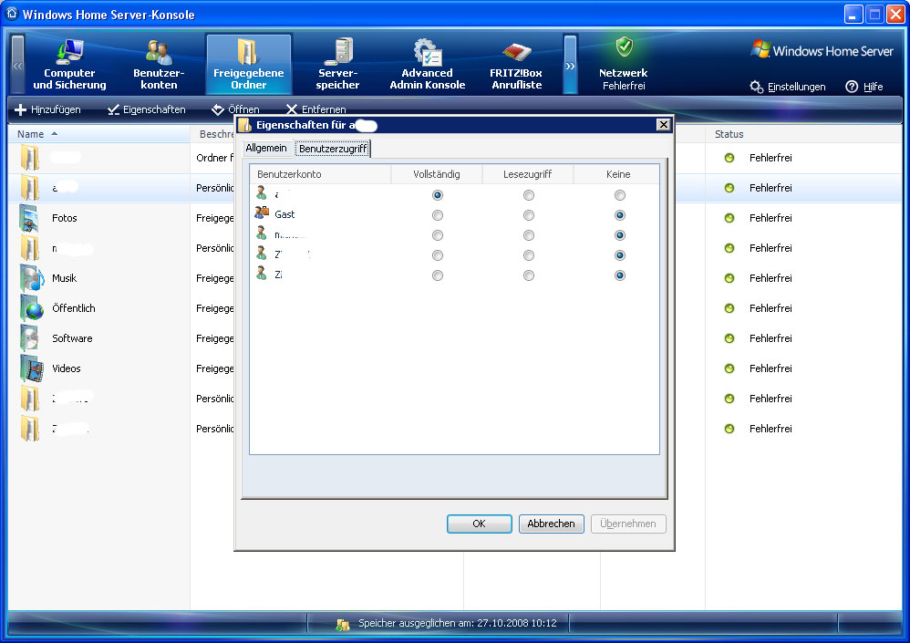Show more console tabs with right chevron

click(x=571, y=65)
